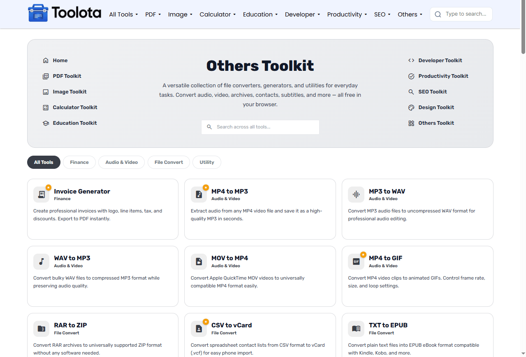Image resolution: width=526 pixels, height=357 pixels.
Task: Open the Calculator navigation dropdown
Action: pyautogui.click(x=218, y=14)
